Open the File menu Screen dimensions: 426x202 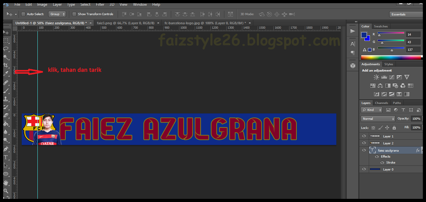click(17, 4)
